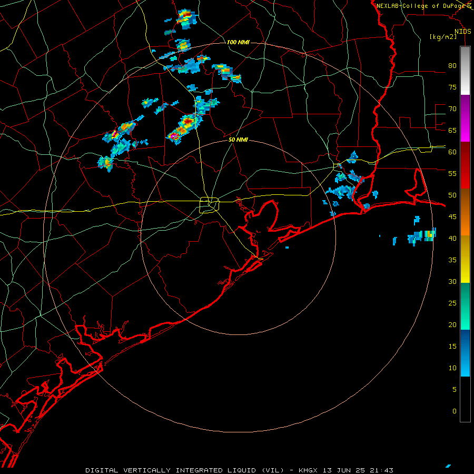Image resolution: width=474 pixels, height=474 pixels.
Task: Click the 10 value on the color scale
Action: [x=452, y=368]
